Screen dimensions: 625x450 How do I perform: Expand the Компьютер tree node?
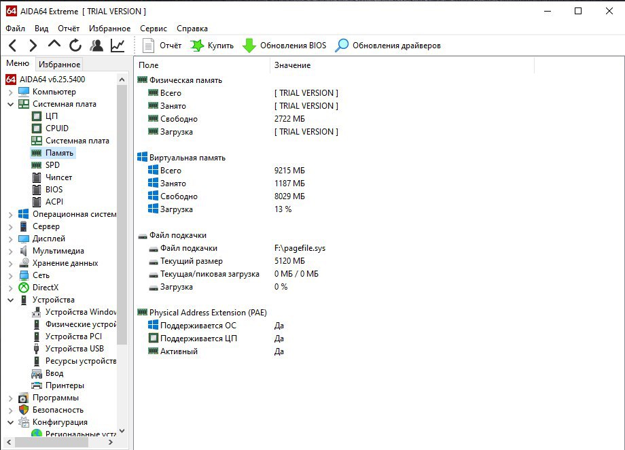tap(10, 92)
